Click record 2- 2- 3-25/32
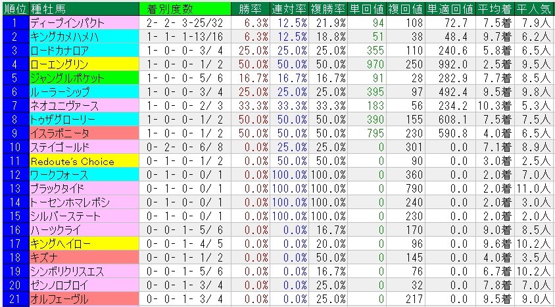 click(x=185, y=24)
